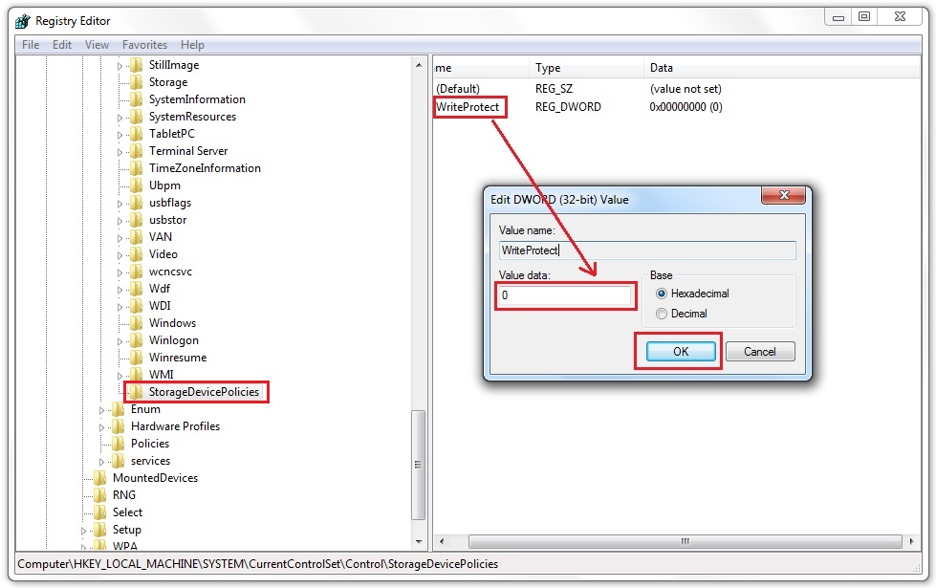Click the tree pane vertical scrollbar thumb
The image size is (936, 588).
point(419,466)
